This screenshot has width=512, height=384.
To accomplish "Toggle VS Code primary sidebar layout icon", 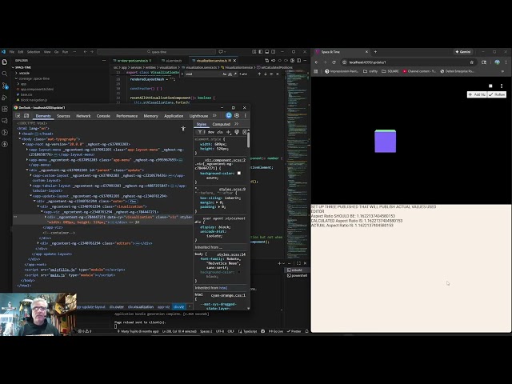I will 260,51.
